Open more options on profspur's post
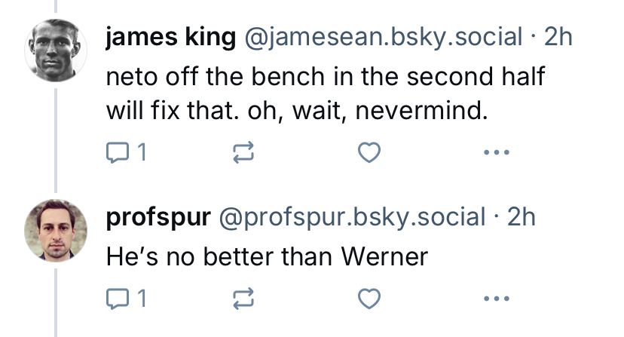 (496, 299)
